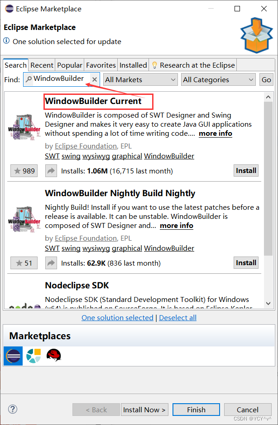Click the Go search button
278x425 pixels.
click(x=266, y=80)
